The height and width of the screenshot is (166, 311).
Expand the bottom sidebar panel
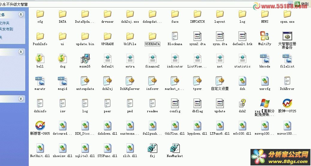click(21, 99)
